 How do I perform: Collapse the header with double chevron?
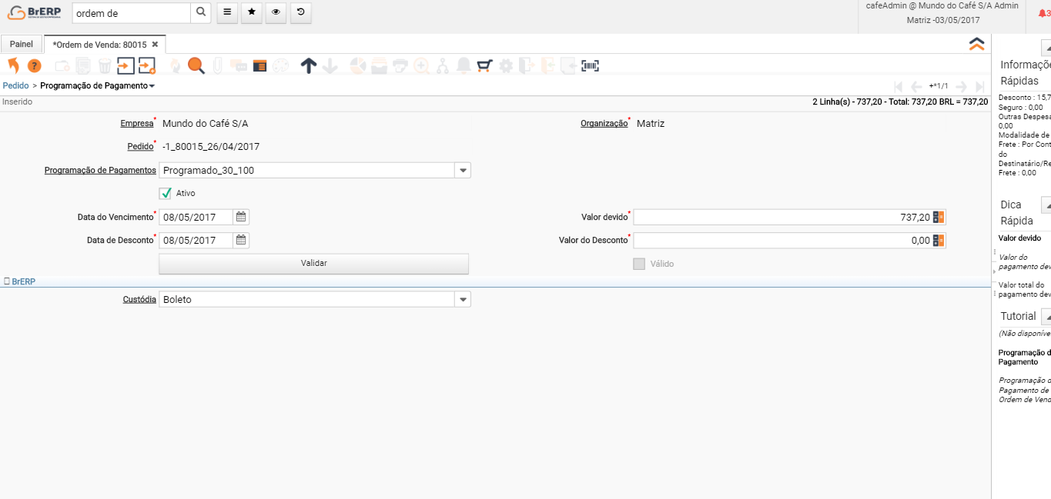pos(977,44)
